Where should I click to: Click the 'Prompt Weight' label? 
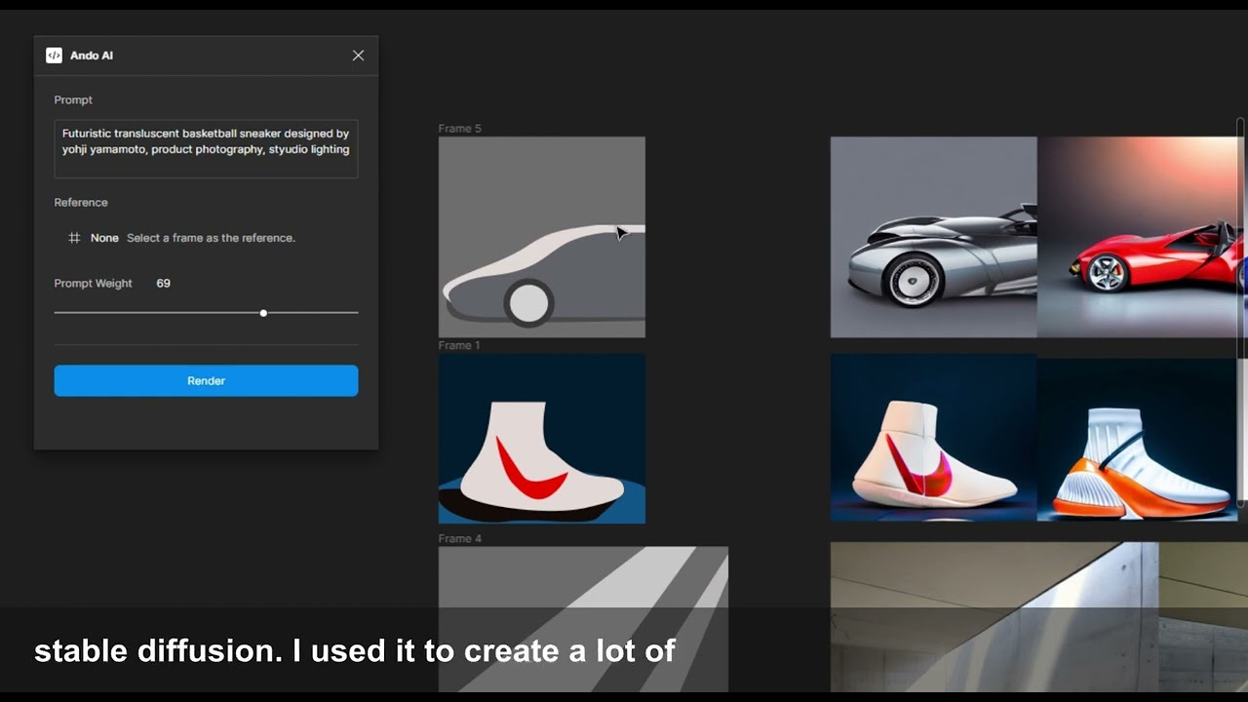click(x=94, y=284)
